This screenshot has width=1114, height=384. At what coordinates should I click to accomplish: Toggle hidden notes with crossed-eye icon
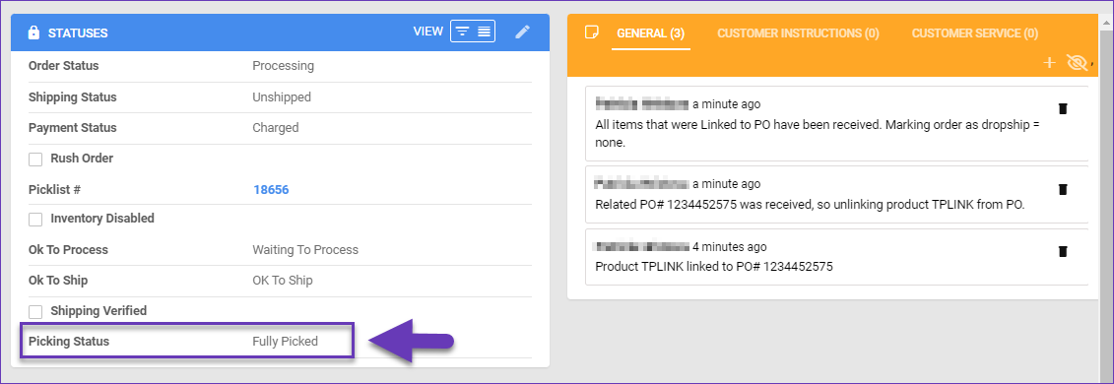coord(1077,63)
